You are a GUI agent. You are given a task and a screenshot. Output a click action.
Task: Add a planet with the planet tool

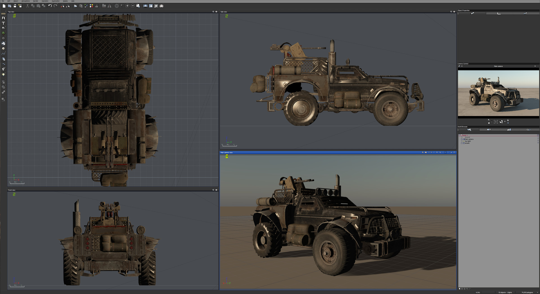(x=3, y=49)
